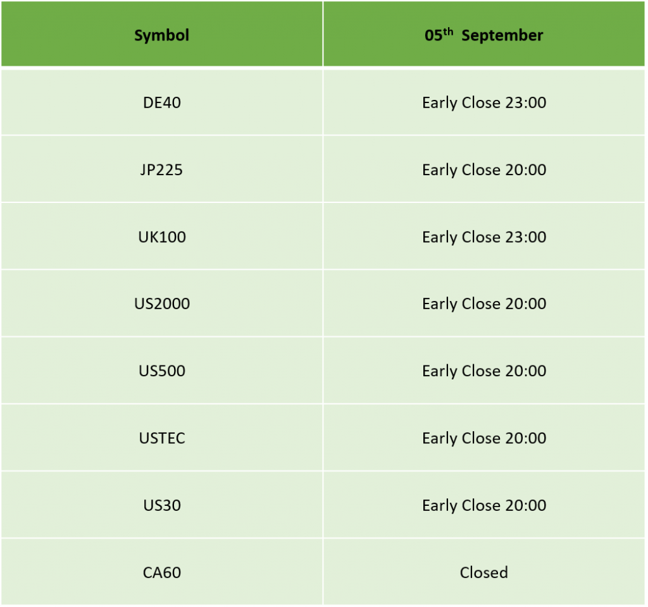
Task: Select US2000's Early Close 20:00 cell
Action: click(484, 304)
